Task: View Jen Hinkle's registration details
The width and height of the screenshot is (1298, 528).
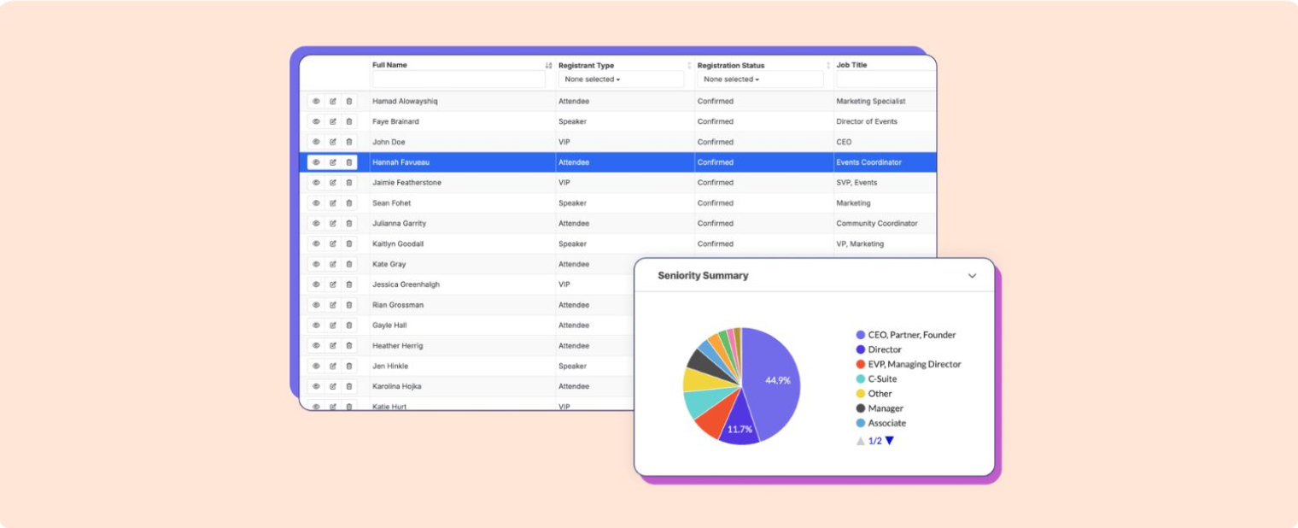Action: tap(316, 366)
